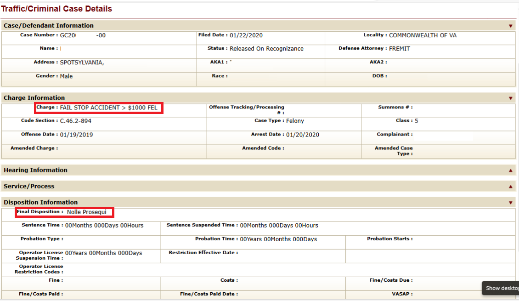Click the Restriction Effective Date label
The image size is (519, 301).
click(203, 252)
